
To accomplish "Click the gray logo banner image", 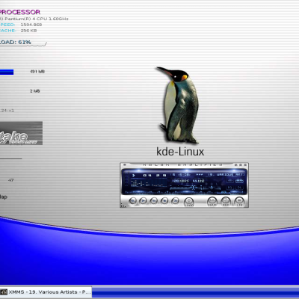I will tap(21, 133).
